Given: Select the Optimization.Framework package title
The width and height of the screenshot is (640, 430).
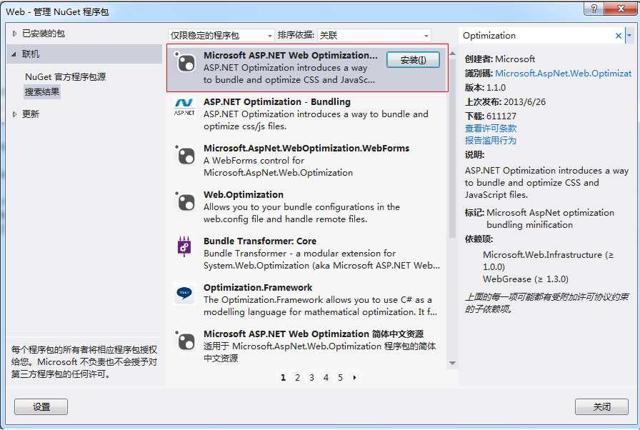Looking at the screenshot, I should pyautogui.click(x=258, y=288).
